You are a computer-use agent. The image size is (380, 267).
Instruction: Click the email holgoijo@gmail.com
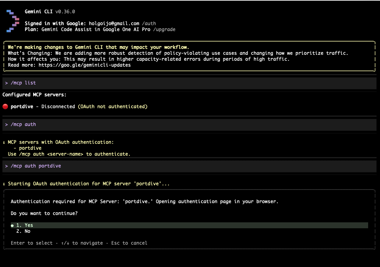tap(114, 23)
